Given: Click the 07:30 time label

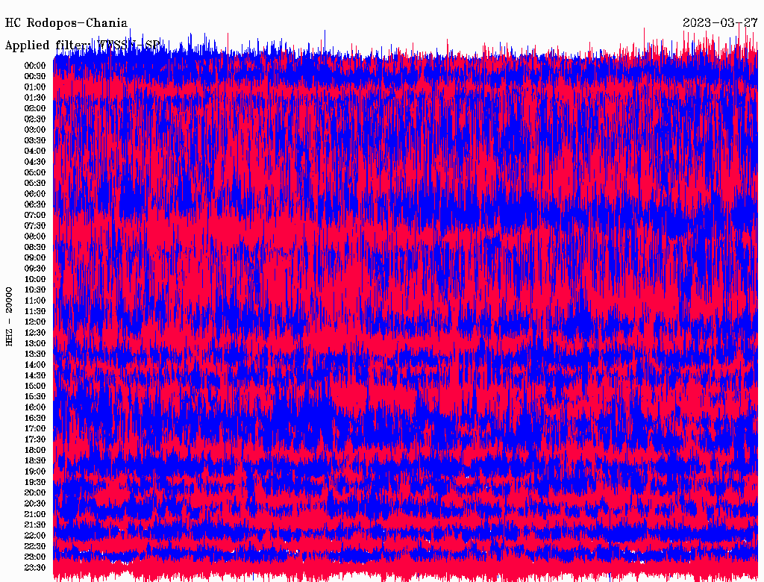Looking at the screenshot, I should [x=35, y=226].
